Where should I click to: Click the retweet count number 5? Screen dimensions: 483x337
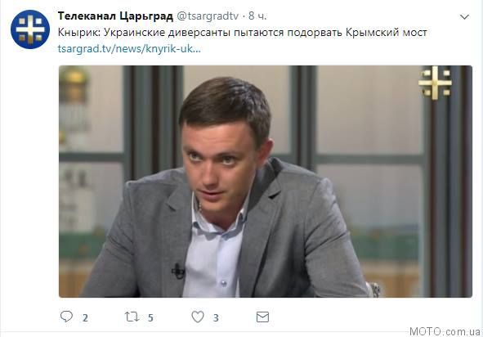150,317
